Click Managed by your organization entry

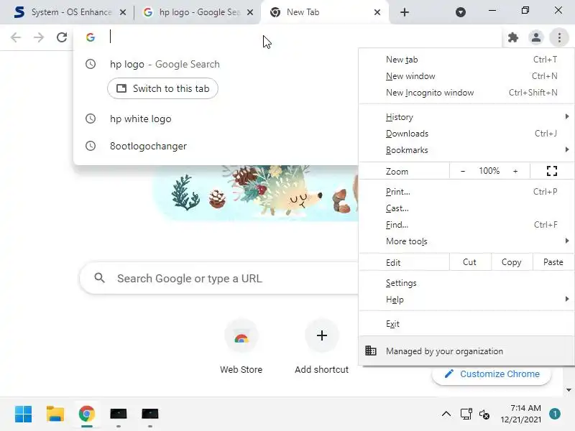pos(466,351)
